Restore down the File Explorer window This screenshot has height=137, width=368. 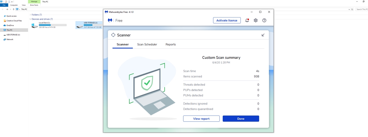point(363,2)
